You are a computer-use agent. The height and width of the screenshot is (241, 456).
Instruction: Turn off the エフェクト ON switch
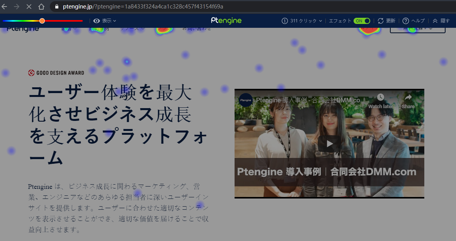[362, 20]
